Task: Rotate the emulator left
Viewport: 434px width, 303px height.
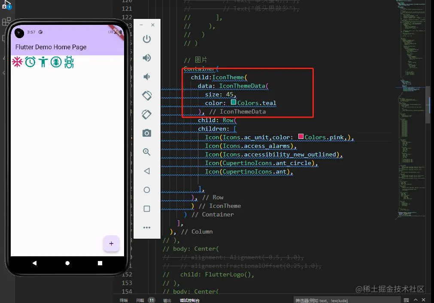Action: (x=147, y=96)
